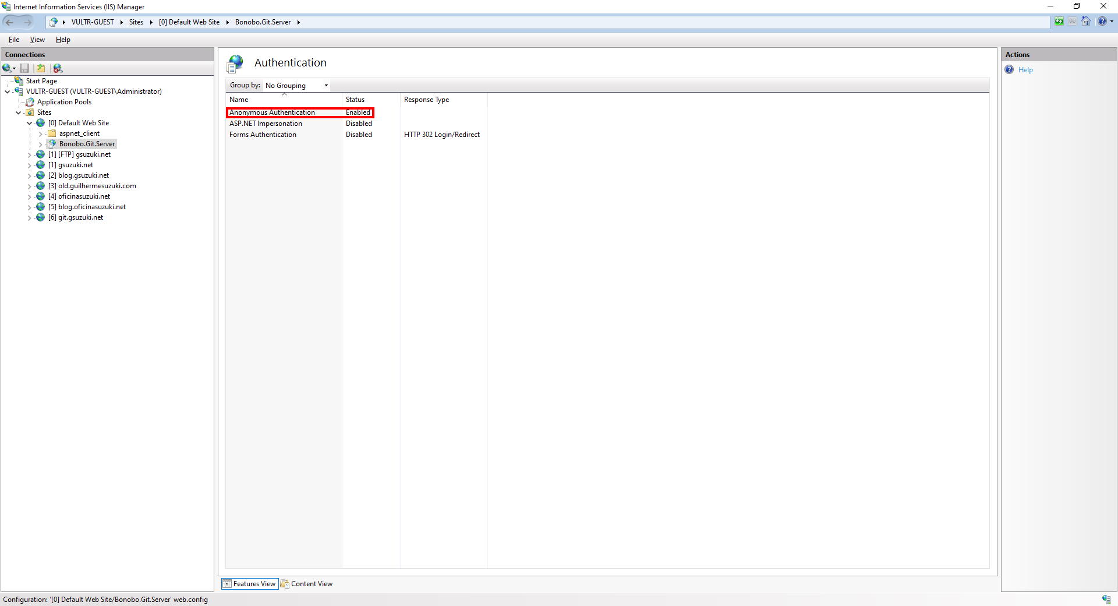Open the View menu
This screenshot has height=606, width=1118.
click(37, 39)
